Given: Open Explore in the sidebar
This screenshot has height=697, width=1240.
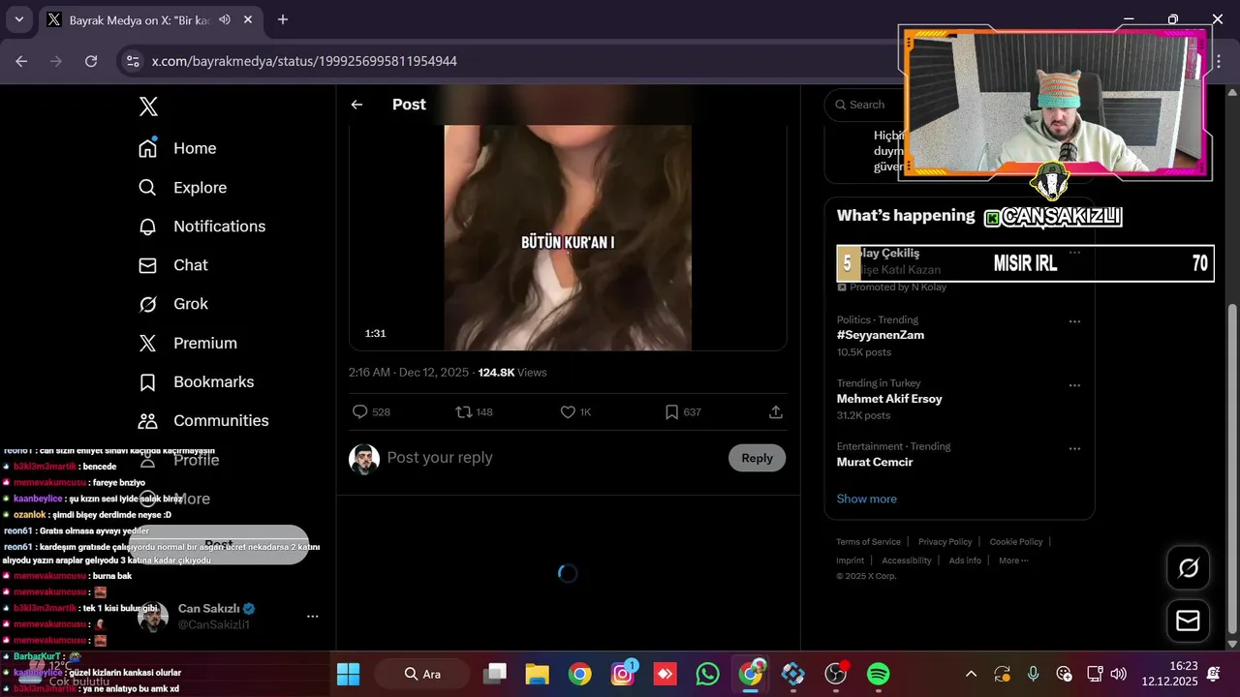Looking at the screenshot, I should click(x=182, y=188).
